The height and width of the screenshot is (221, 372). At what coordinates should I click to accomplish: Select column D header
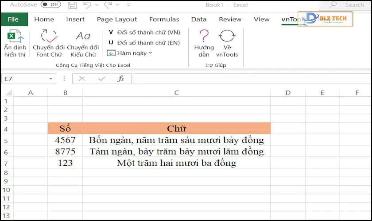tap(288, 93)
